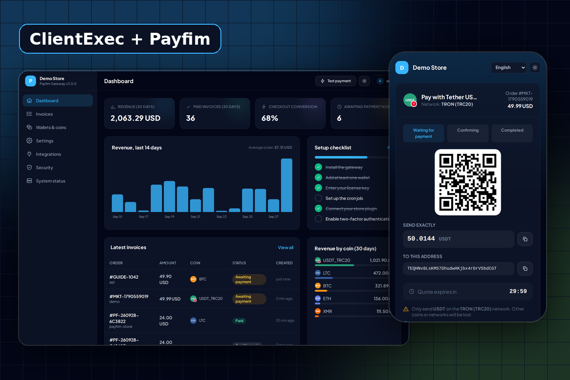Click the orange warning triangle icon

[406, 309]
